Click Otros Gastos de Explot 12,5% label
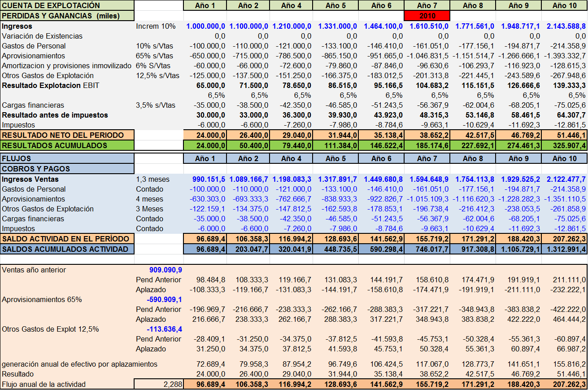The image size is (588, 390). pos(50,329)
